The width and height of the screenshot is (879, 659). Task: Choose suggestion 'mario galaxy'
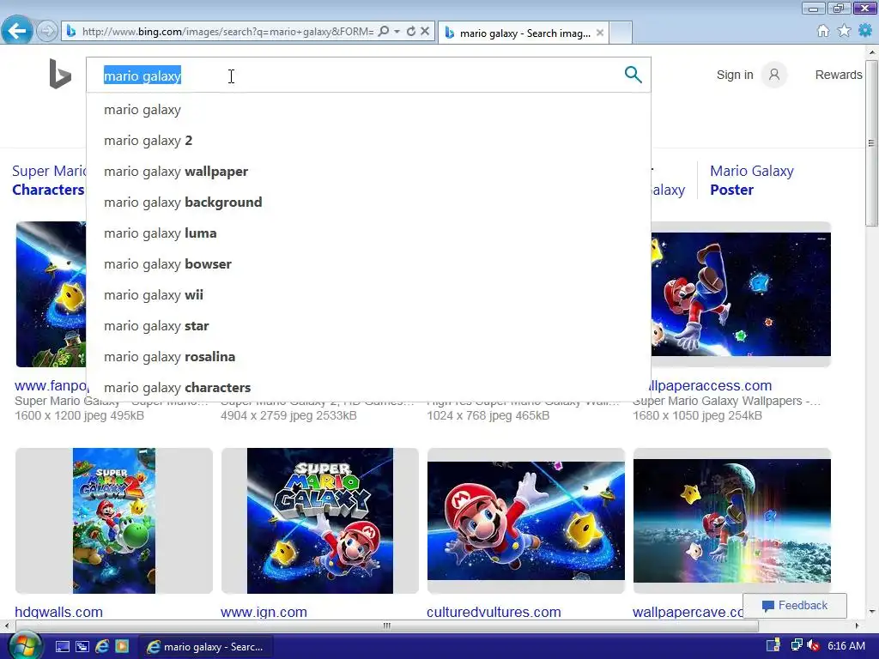[x=368, y=110]
